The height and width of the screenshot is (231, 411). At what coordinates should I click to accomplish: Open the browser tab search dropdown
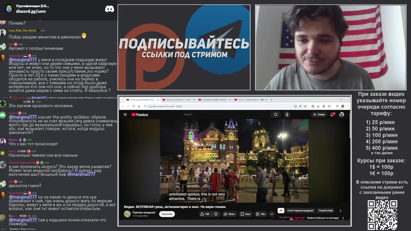pyautogui.click(x=122, y=100)
